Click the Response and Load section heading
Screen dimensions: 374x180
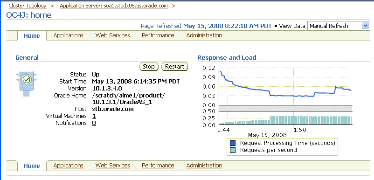(227, 57)
